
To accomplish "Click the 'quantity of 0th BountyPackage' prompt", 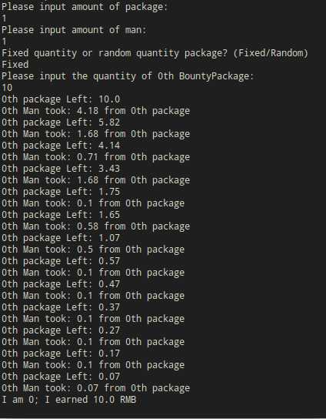I will tap(128, 76).
